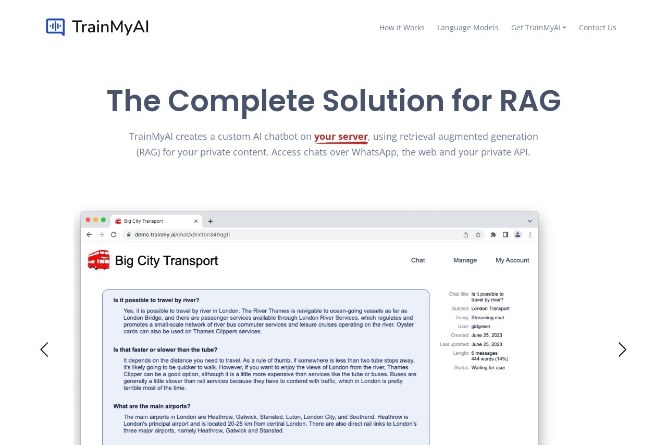Click the padlock icon in the demo address bar
667x445 pixels.
[x=129, y=235]
